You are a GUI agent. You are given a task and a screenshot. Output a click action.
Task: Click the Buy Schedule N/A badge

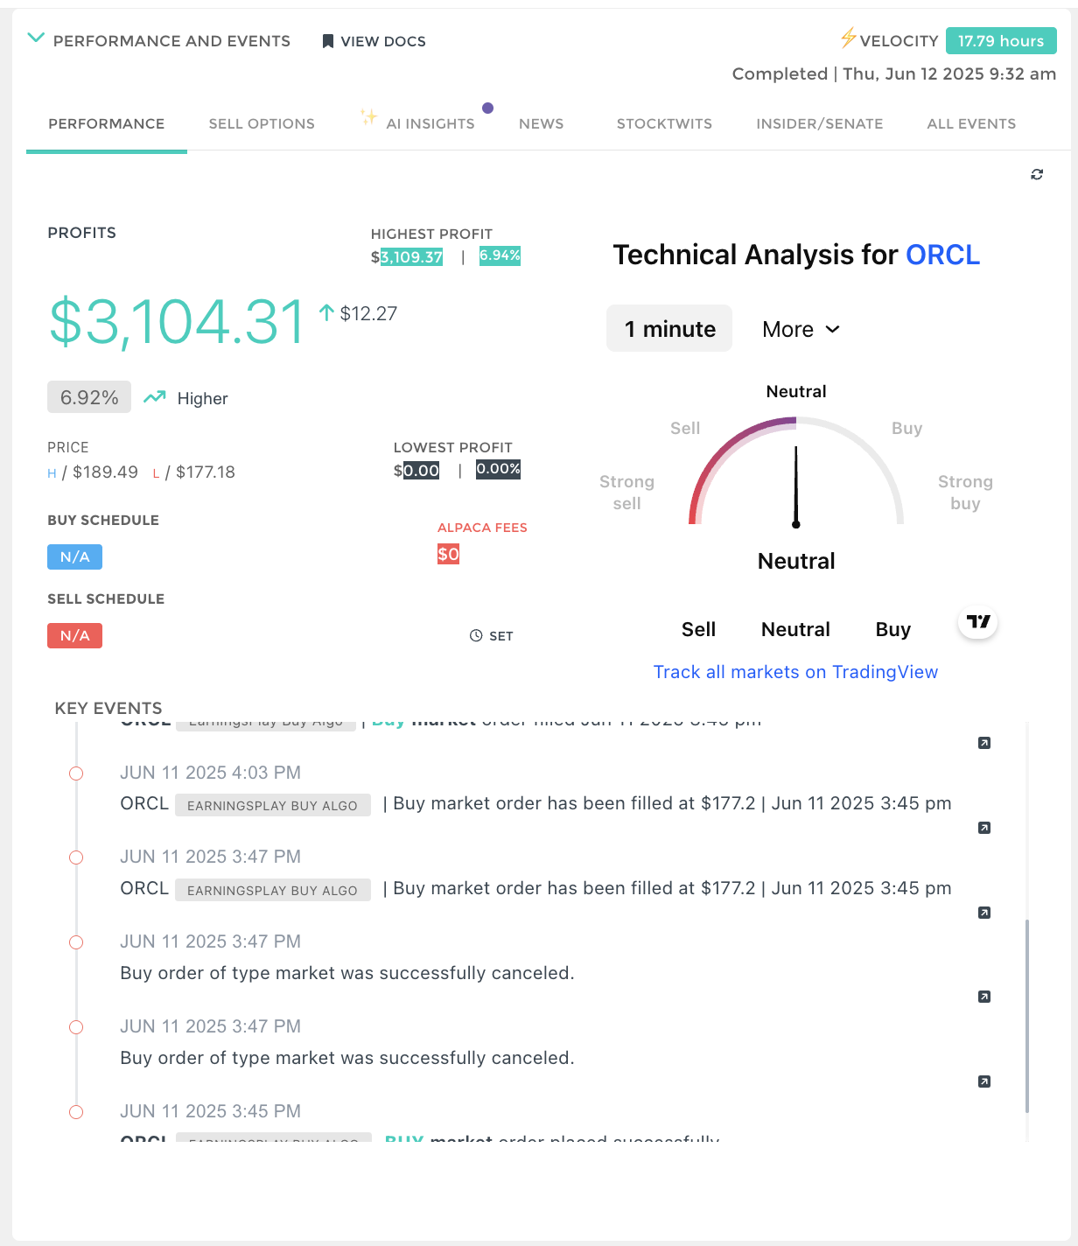tap(74, 557)
